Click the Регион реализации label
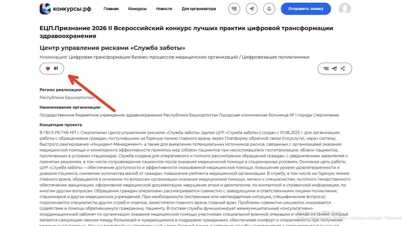 (61, 90)
